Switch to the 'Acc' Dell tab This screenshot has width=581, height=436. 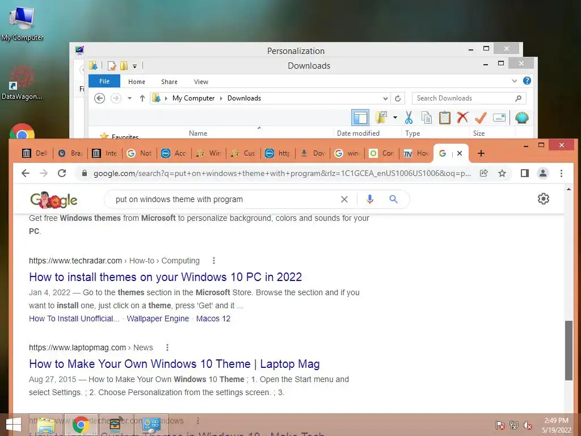[x=174, y=153]
